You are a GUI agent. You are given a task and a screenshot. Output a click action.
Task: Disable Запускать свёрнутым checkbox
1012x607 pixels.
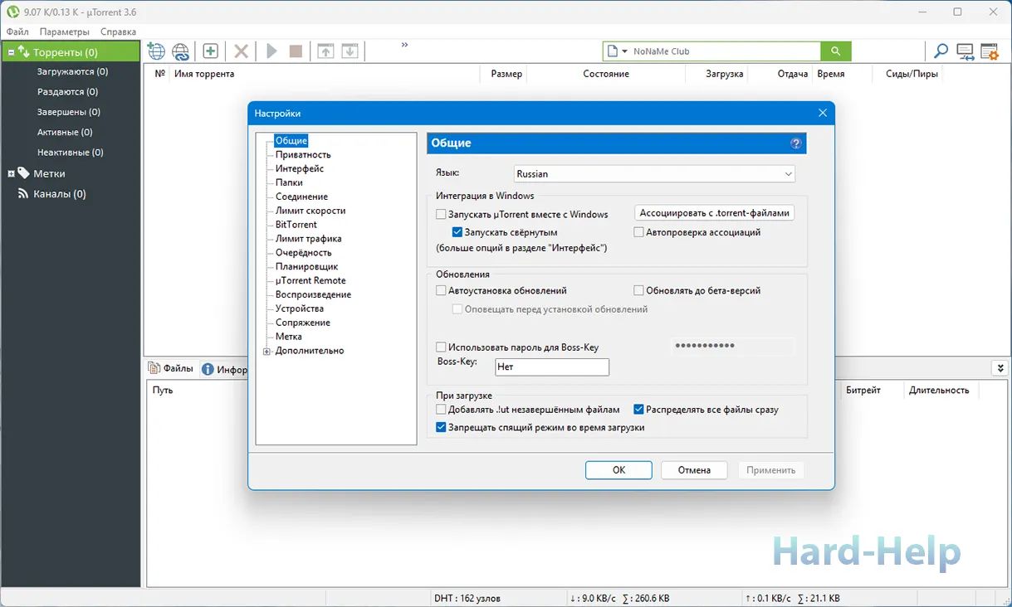pyautogui.click(x=457, y=232)
